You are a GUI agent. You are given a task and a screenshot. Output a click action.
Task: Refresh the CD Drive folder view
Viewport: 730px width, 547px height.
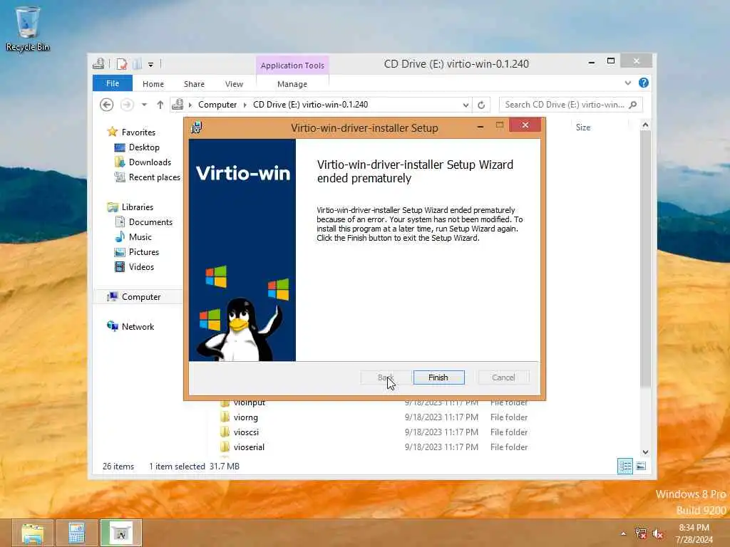pyautogui.click(x=481, y=105)
